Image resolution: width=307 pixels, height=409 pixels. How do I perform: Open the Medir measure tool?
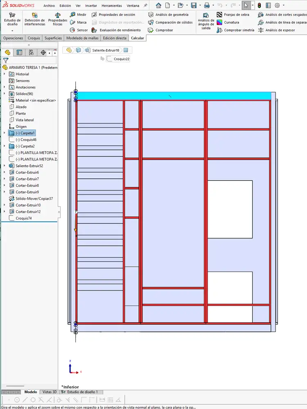coord(78,15)
